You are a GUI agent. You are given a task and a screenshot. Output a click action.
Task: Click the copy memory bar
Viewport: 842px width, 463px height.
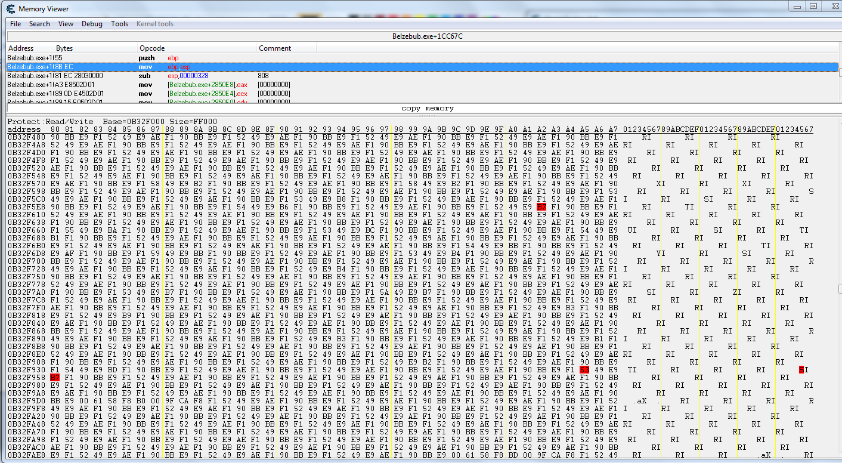pos(427,108)
